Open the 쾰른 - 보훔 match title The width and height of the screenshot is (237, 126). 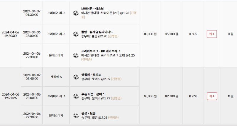tap(88, 113)
